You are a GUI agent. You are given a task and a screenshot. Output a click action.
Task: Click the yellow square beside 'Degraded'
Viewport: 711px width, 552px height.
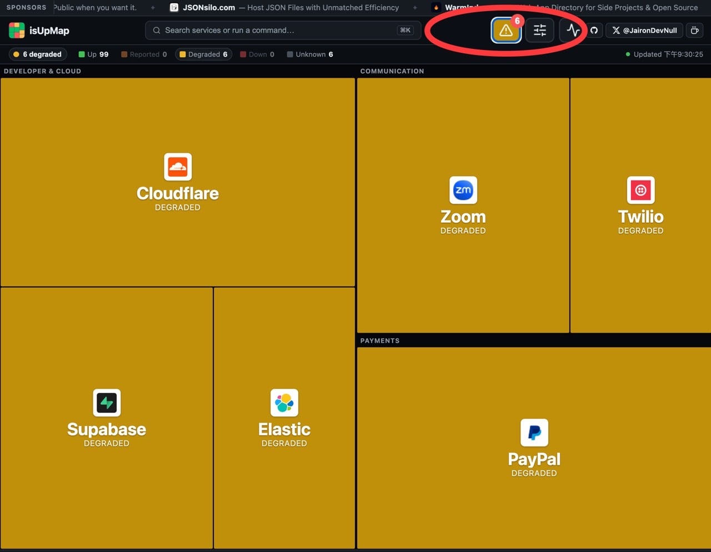pyautogui.click(x=182, y=54)
